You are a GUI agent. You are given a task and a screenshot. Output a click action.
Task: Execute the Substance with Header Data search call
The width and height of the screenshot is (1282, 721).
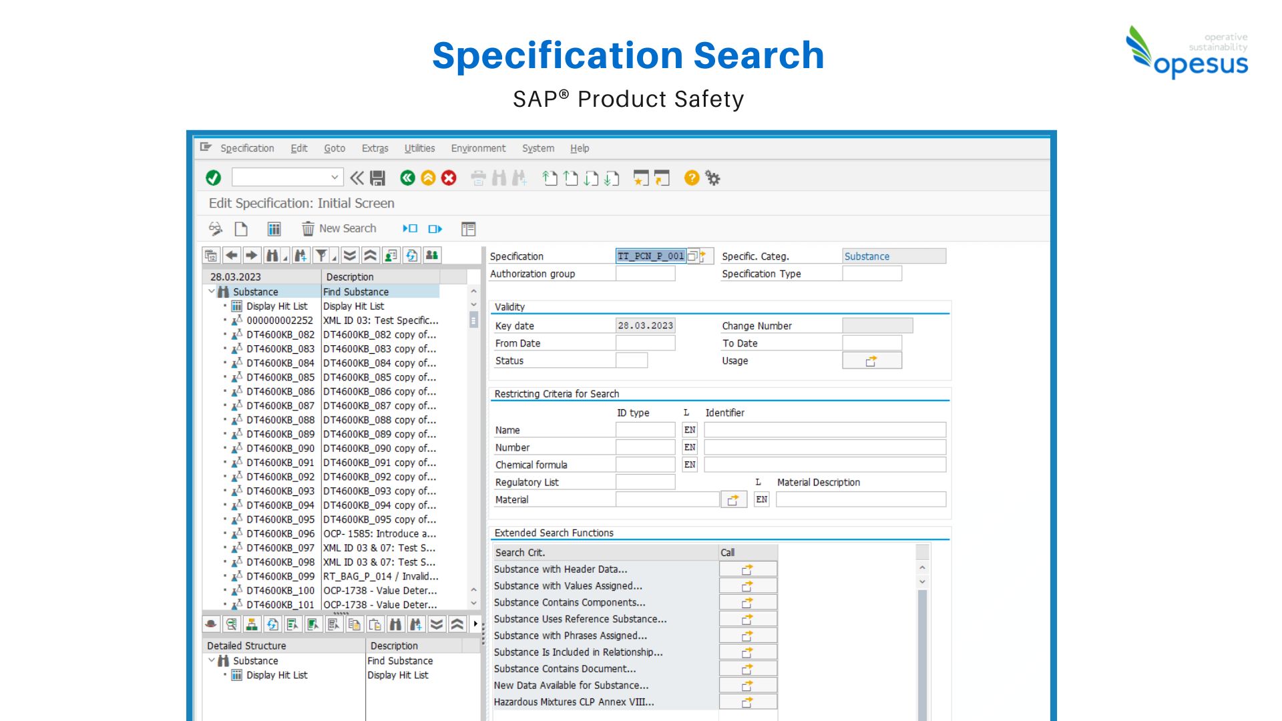tap(747, 569)
